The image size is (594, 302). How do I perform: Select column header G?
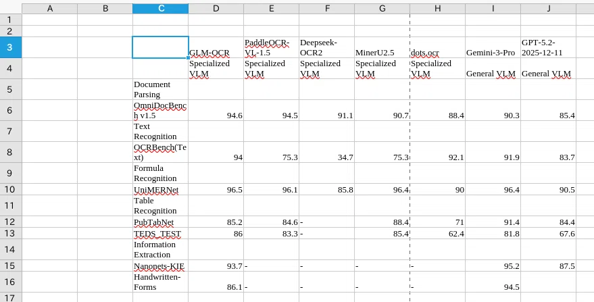tap(382, 9)
